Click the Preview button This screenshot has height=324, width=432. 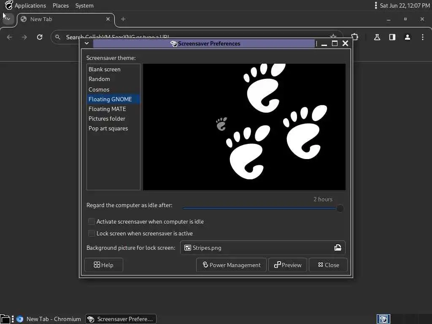point(288,265)
